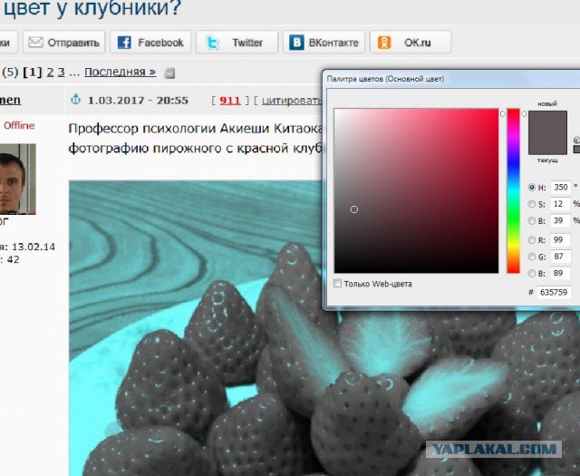Click the Odnoklassniki orange icon

coord(384,43)
